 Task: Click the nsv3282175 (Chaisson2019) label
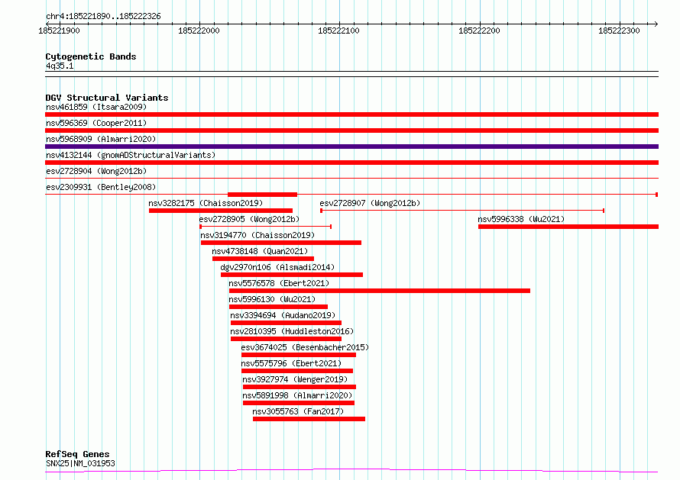click(206, 203)
